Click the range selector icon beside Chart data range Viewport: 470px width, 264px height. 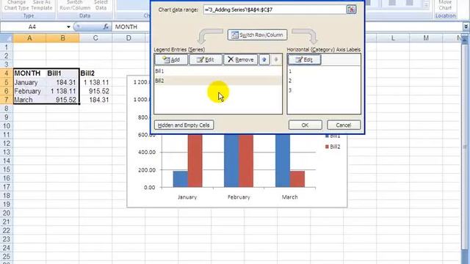point(351,10)
